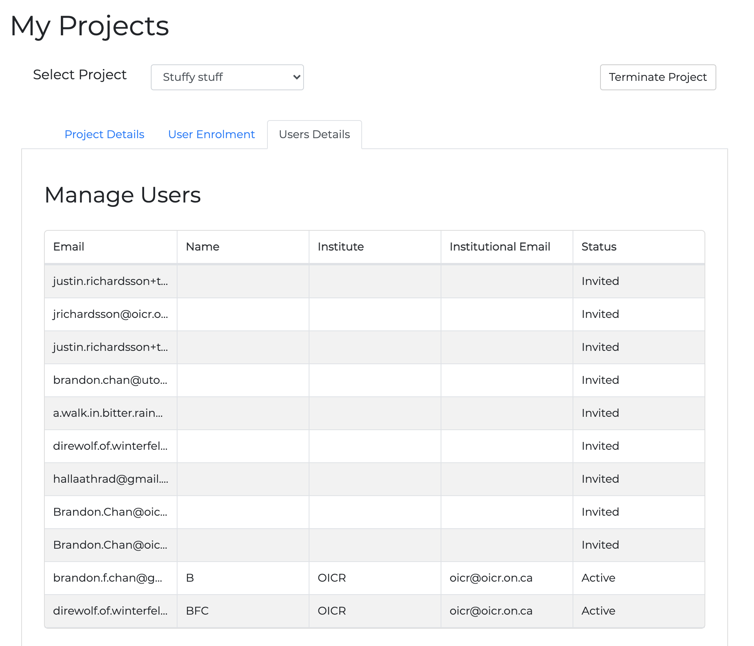Select the brandon.f.chan@g... email cell
Image resolution: width=754 pixels, height=646 pixels.
(111, 578)
